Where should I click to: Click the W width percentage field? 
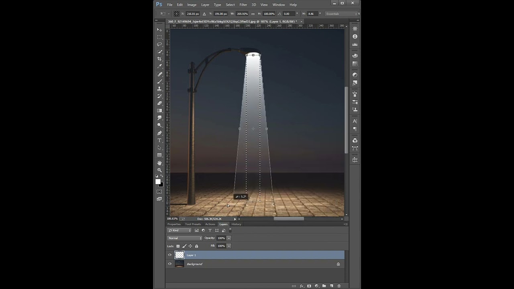click(x=243, y=14)
